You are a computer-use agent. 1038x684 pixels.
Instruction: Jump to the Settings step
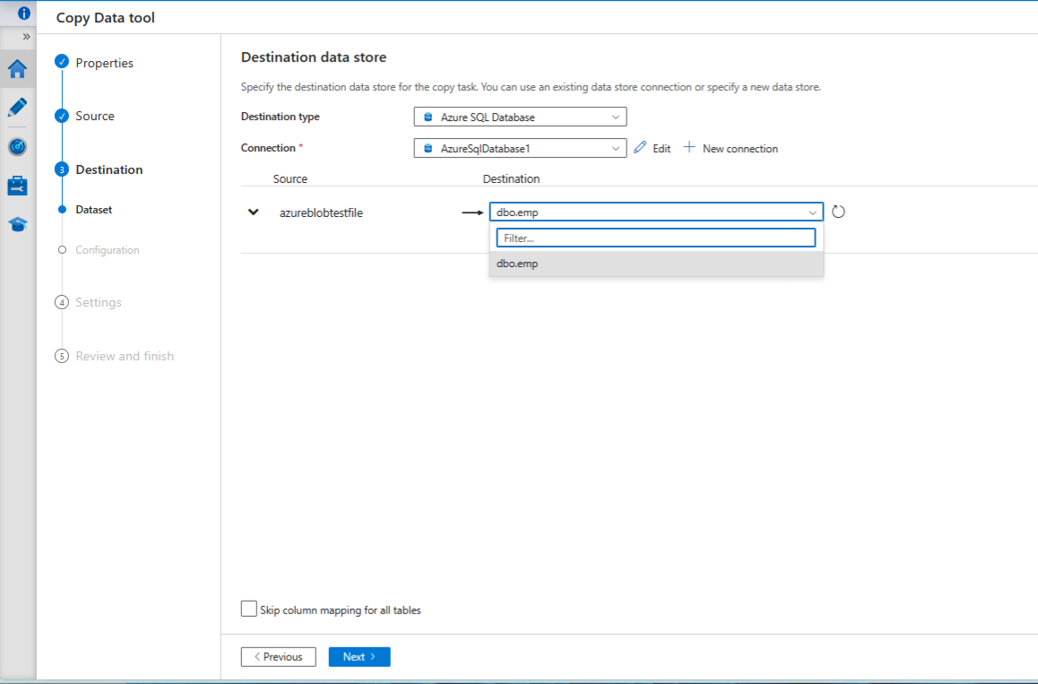[98, 303]
